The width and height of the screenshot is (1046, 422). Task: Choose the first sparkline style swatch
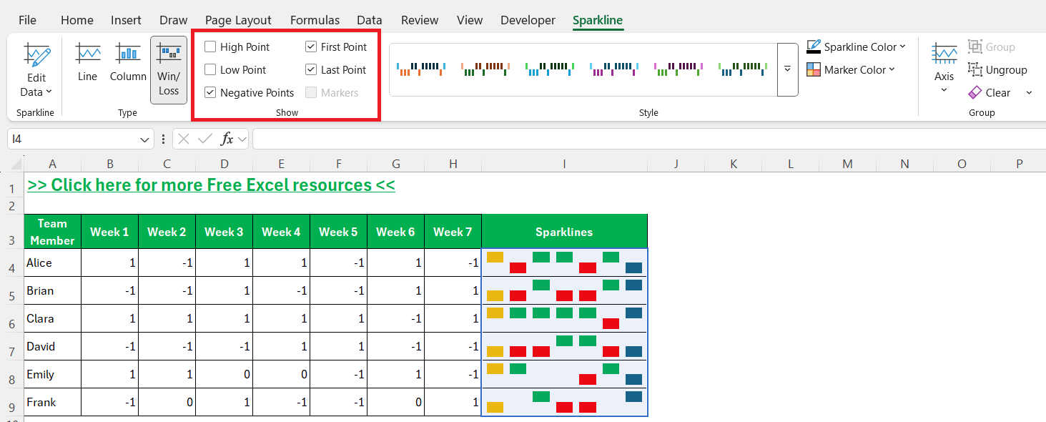point(422,69)
